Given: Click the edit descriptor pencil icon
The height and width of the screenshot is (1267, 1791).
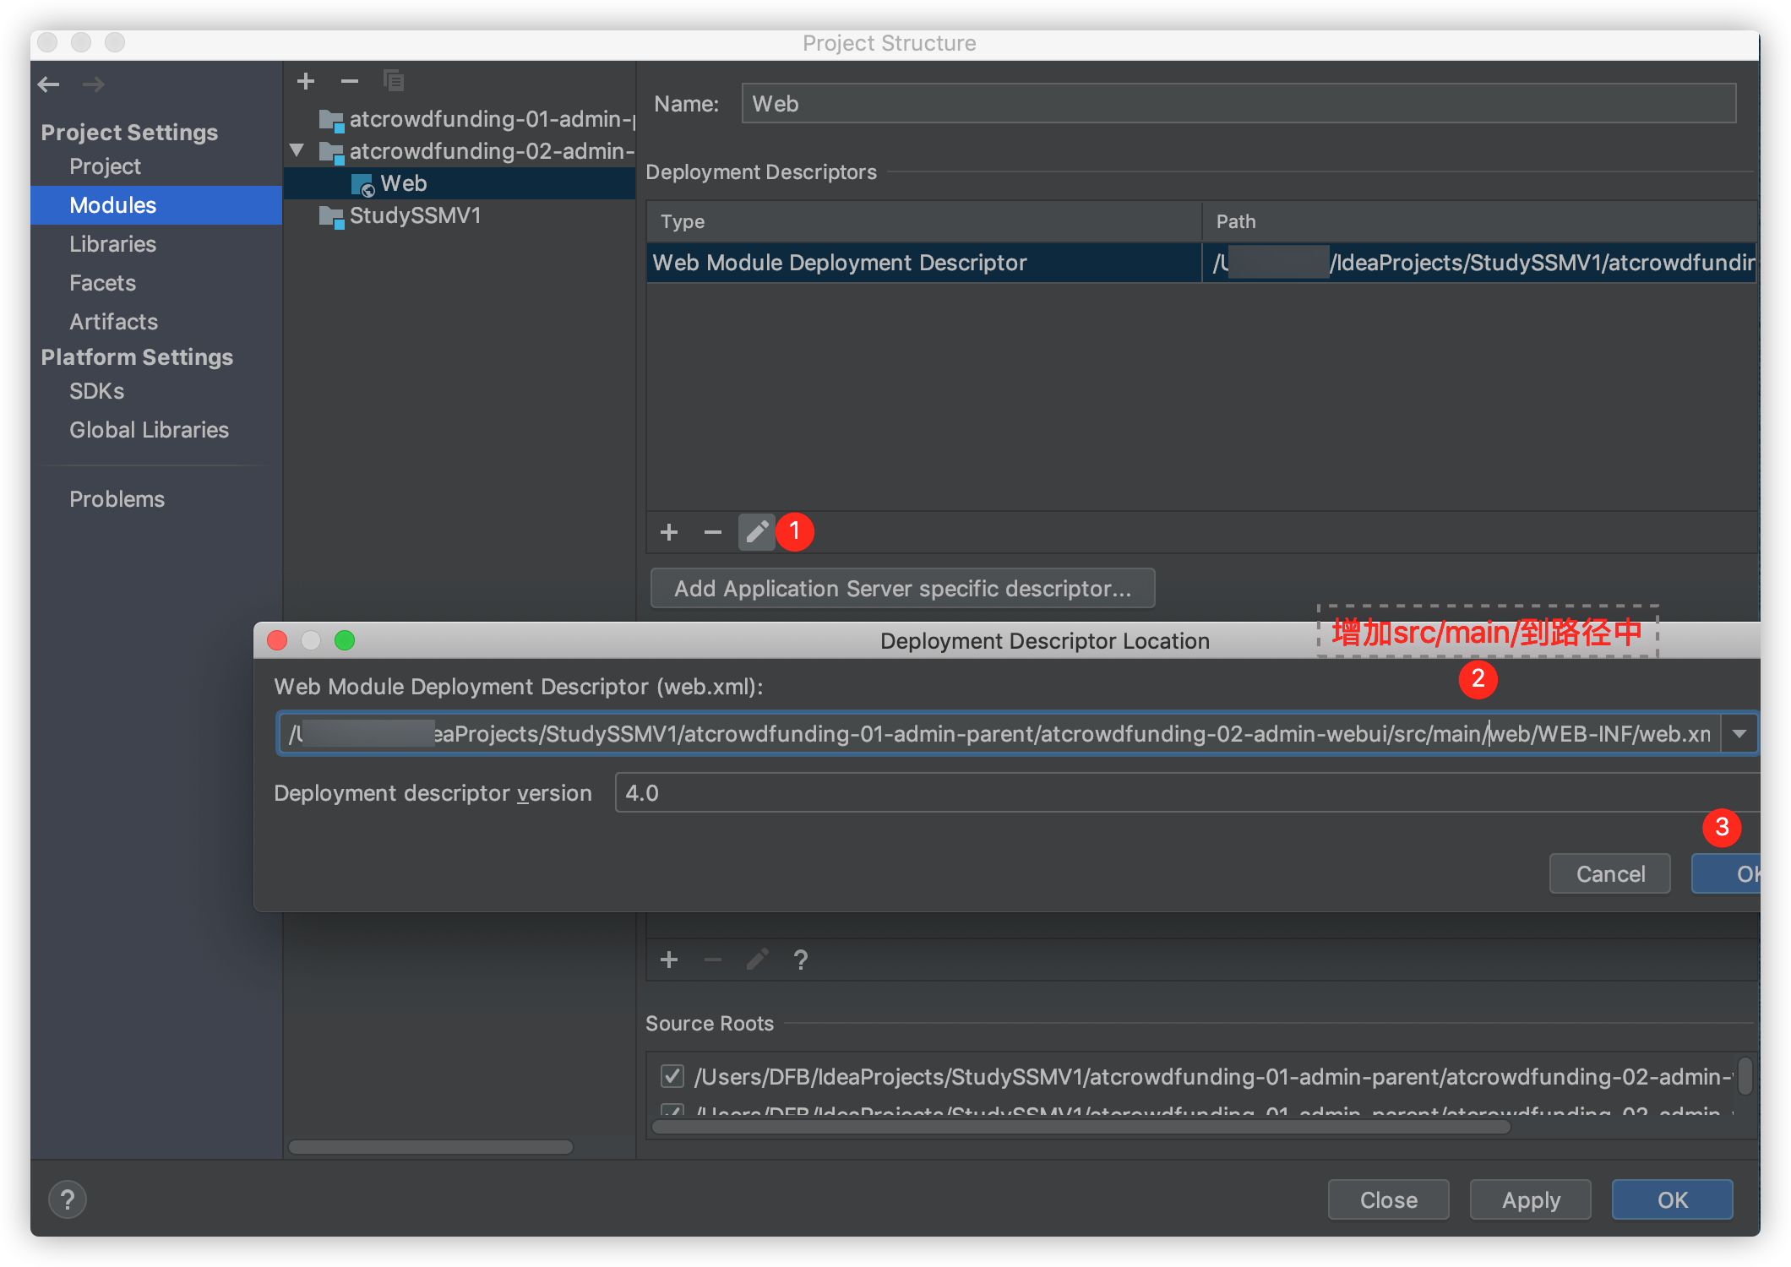Looking at the screenshot, I should (x=757, y=532).
